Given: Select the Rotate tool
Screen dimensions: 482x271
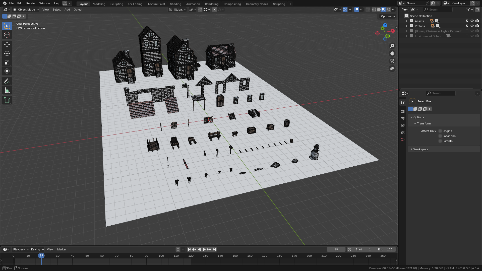Looking at the screenshot, I should point(7,53).
